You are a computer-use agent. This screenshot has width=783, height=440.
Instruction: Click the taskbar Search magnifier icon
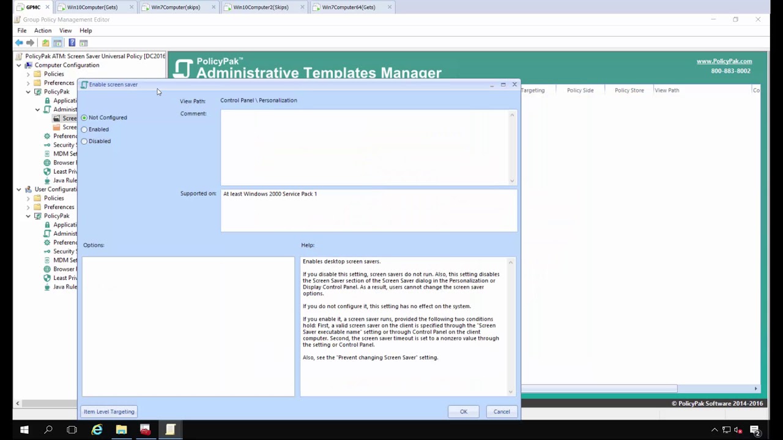[x=48, y=430]
